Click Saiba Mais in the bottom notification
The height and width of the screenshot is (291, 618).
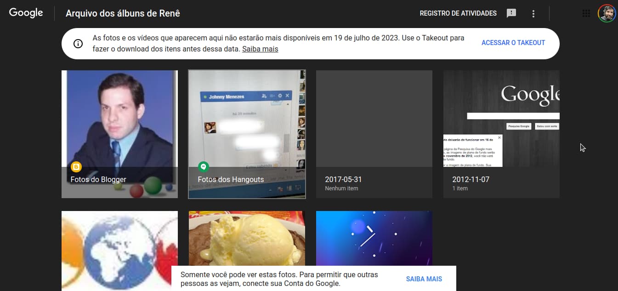click(424, 279)
